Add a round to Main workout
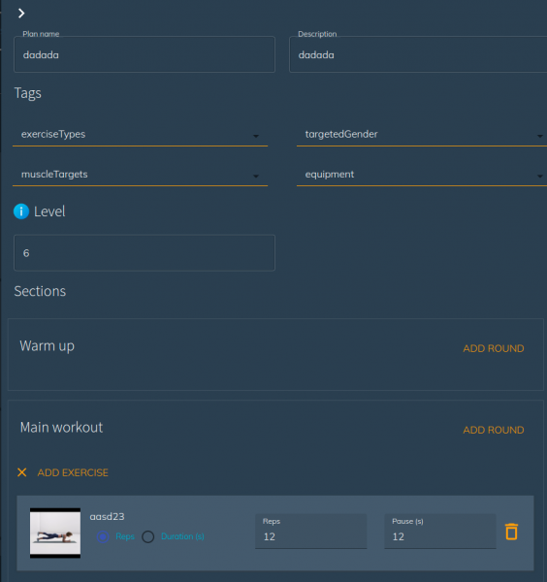 coord(494,430)
